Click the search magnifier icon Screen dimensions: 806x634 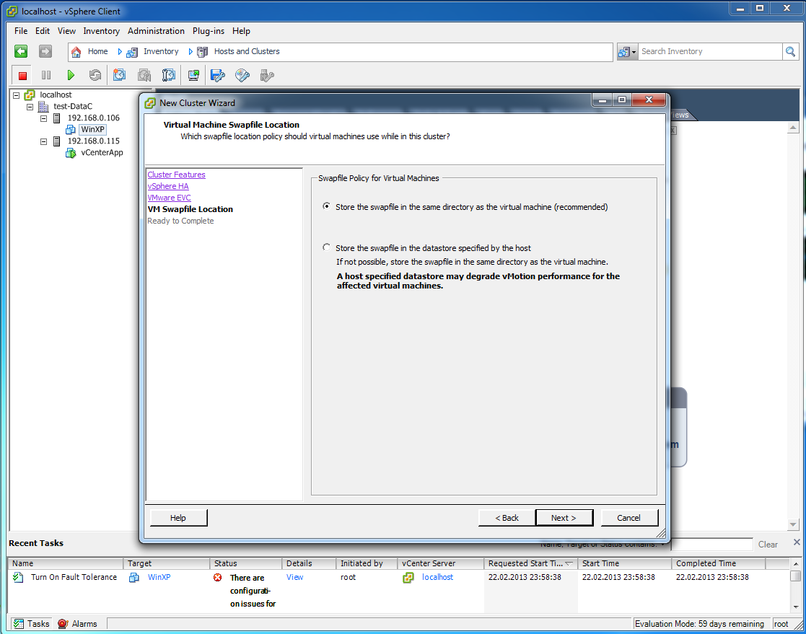point(790,51)
